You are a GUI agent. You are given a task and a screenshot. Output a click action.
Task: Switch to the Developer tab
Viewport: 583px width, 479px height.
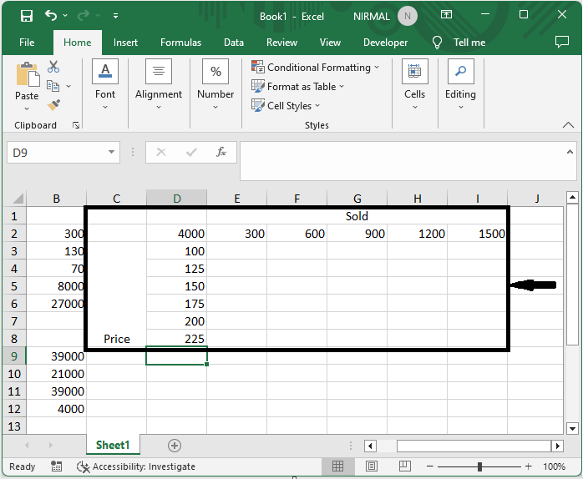385,43
